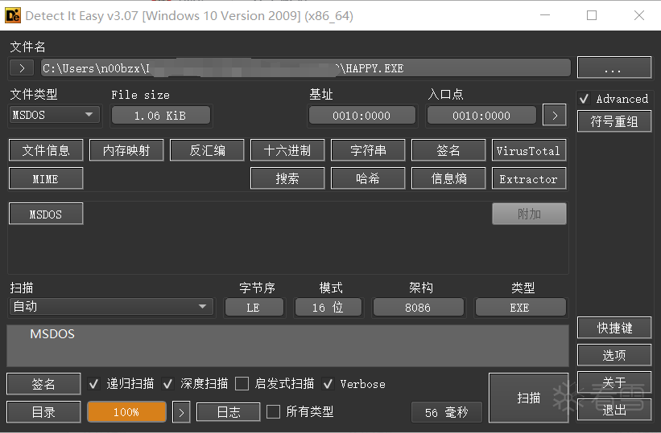
Task: Click the 56 毫秒 scan time field
Action: click(x=446, y=412)
